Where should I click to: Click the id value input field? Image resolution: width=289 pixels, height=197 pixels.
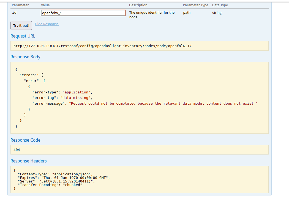[x=83, y=13]
